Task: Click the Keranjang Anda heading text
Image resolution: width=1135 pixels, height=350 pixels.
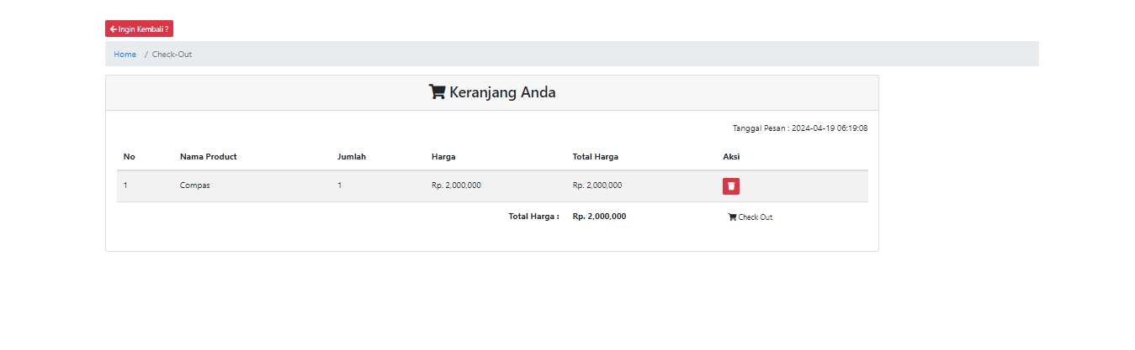Action: [x=502, y=92]
